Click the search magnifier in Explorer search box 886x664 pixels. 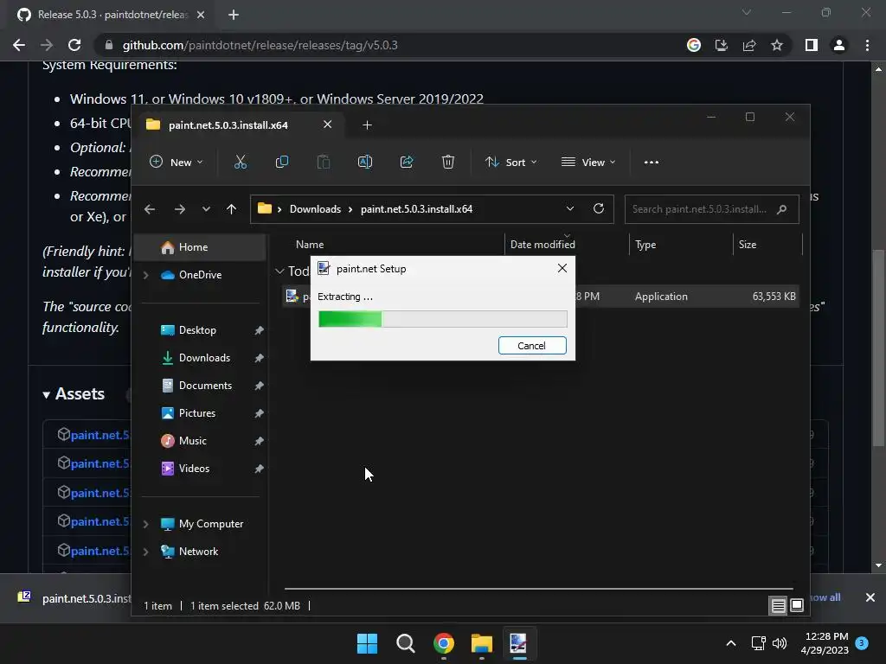(782, 209)
